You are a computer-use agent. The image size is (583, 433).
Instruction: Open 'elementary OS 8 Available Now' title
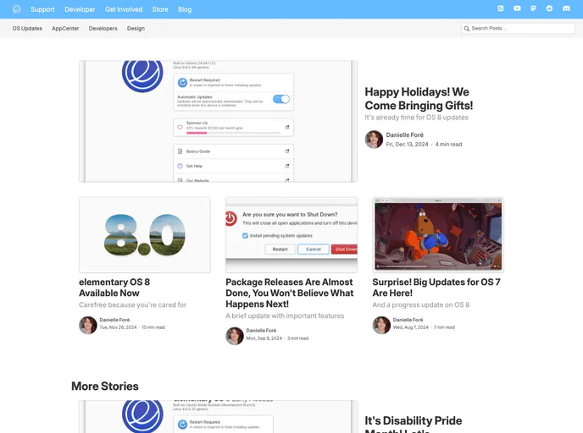coord(114,288)
